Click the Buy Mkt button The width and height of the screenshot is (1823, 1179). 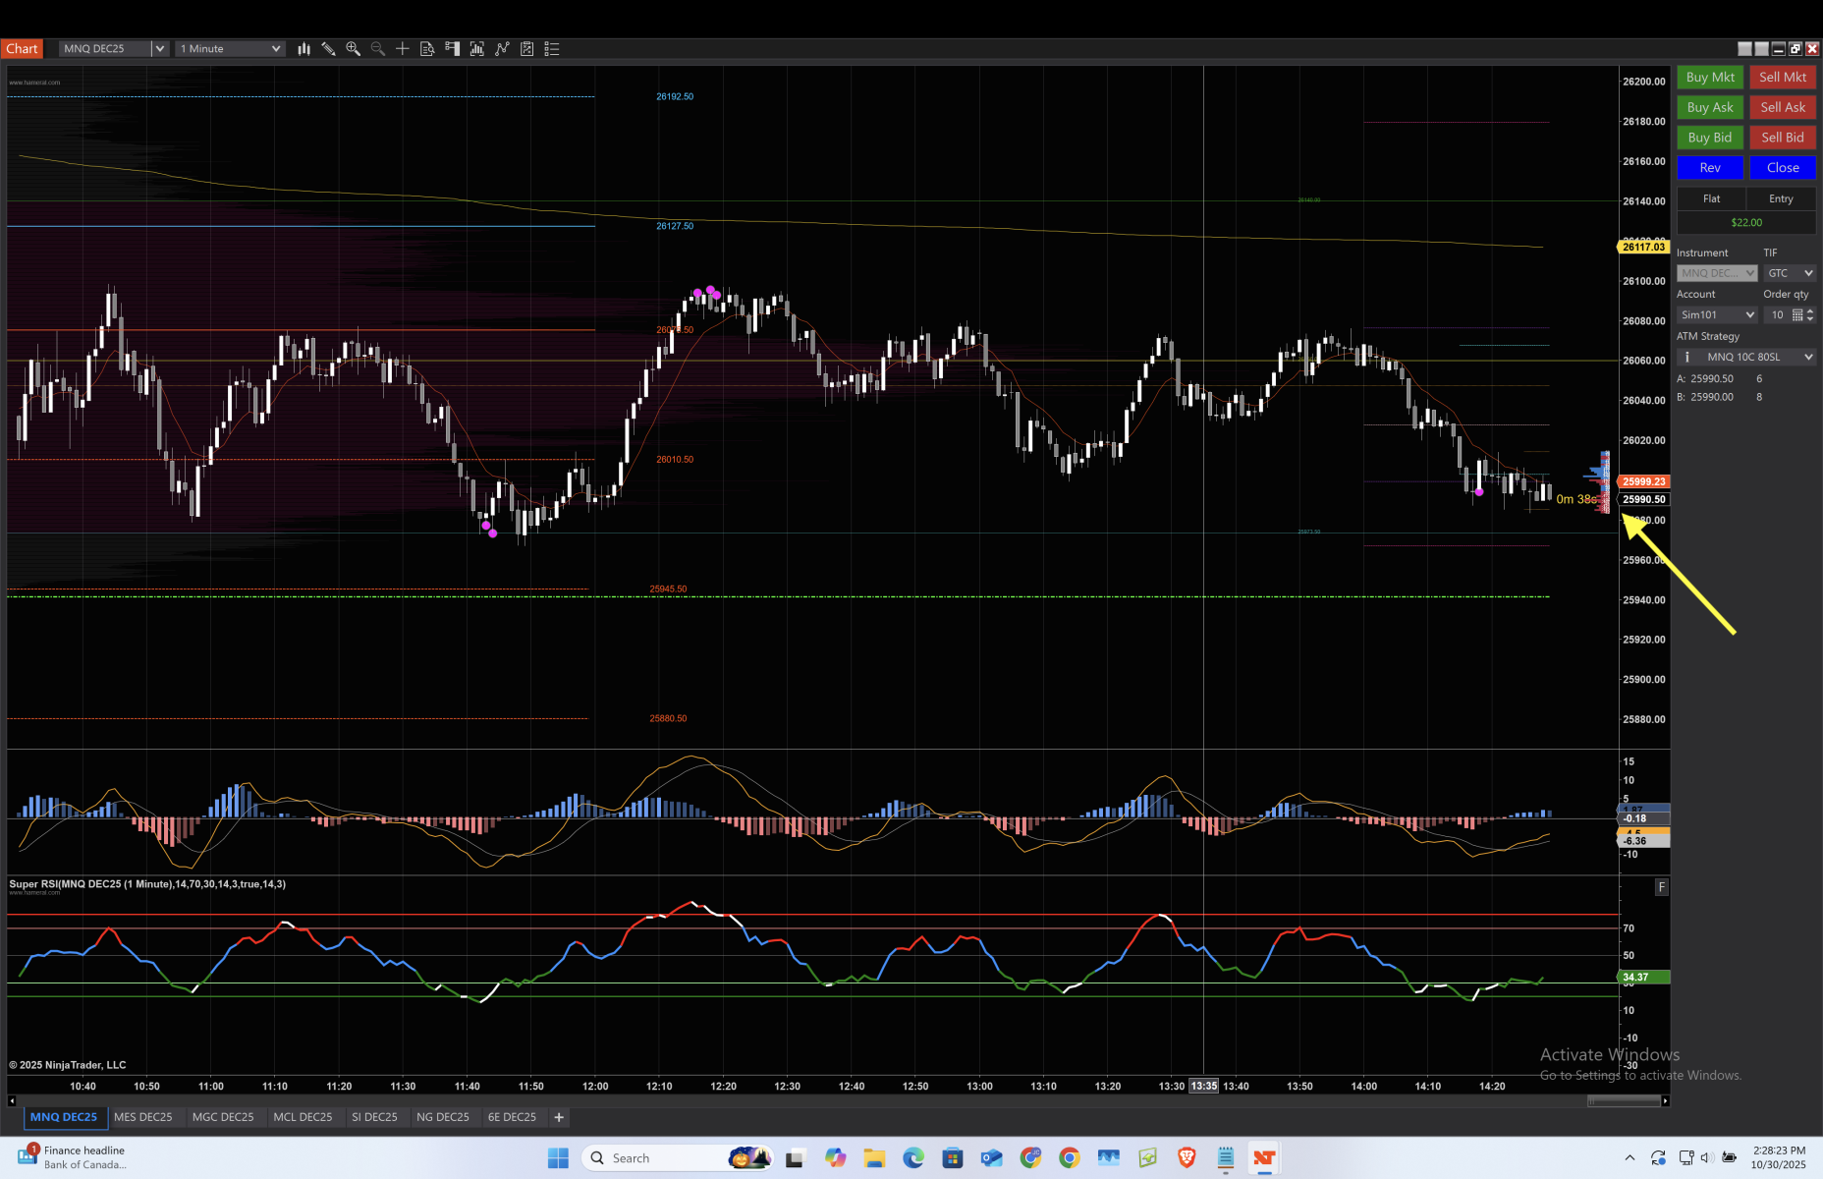pyautogui.click(x=1710, y=78)
